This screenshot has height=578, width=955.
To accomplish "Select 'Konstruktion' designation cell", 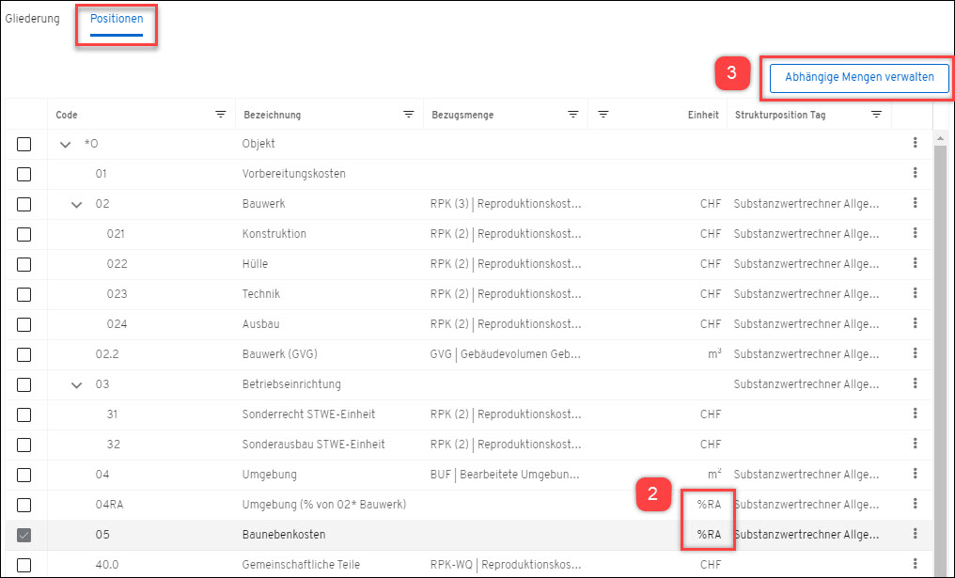I will (274, 234).
